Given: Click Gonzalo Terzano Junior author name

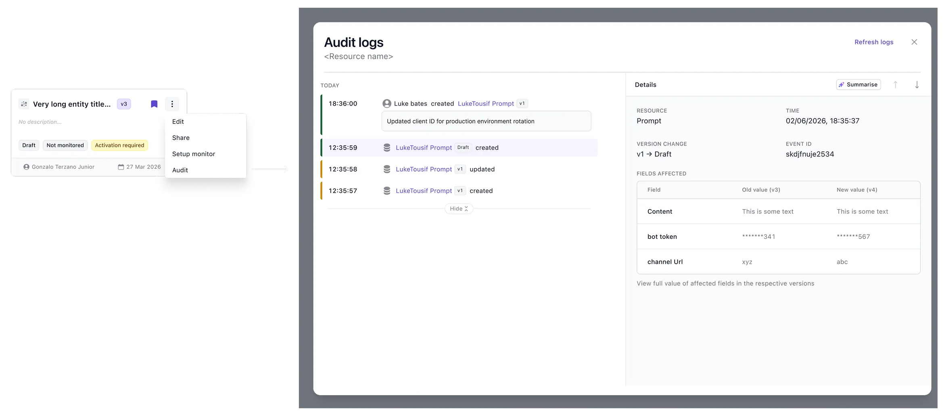Looking at the screenshot, I should (x=63, y=167).
